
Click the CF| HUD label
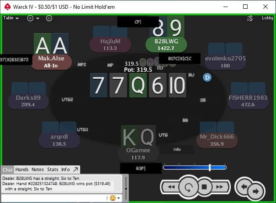click(138, 22)
